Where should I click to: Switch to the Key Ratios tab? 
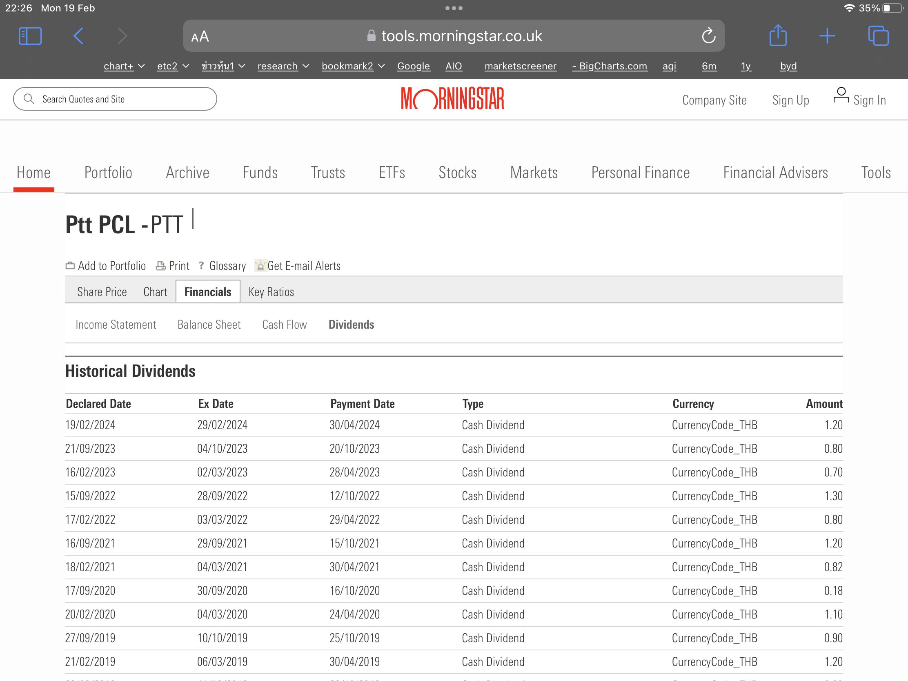(272, 292)
